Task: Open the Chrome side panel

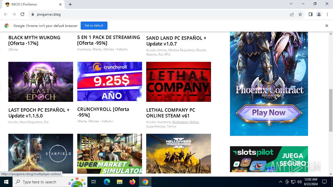Action: click(x=310, y=14)
